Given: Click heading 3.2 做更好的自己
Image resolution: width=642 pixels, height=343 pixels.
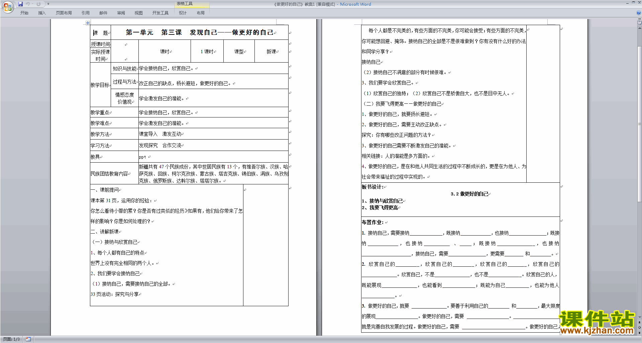Looking at the screenshot, I should [x=469, y=194].
